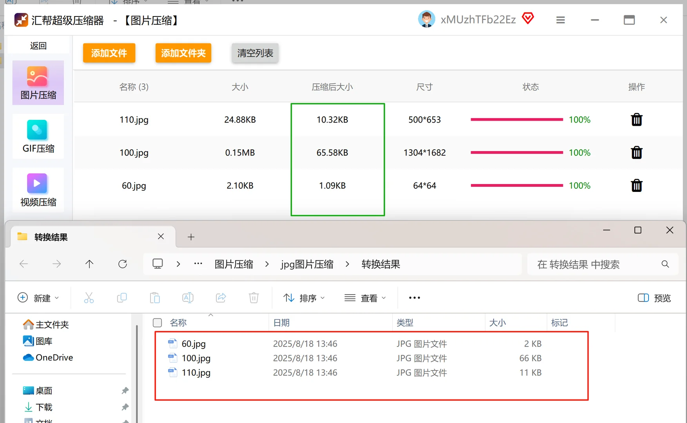The height and width of the screenshot is (423, 687).
Task: Open the toolbar overflow menu with three dots
Action: 414,298
